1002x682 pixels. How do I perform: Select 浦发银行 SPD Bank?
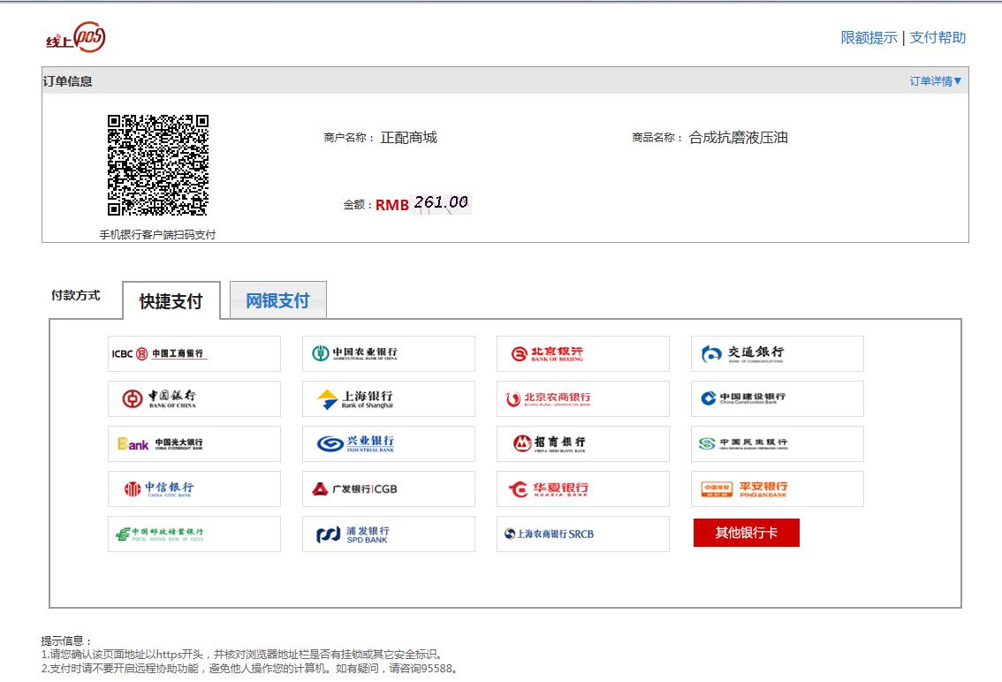(x=389, y=534)
